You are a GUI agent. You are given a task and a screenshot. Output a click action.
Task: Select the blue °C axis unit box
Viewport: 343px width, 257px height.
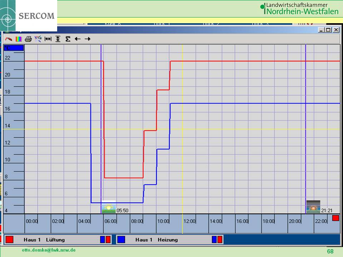(14, 48)
